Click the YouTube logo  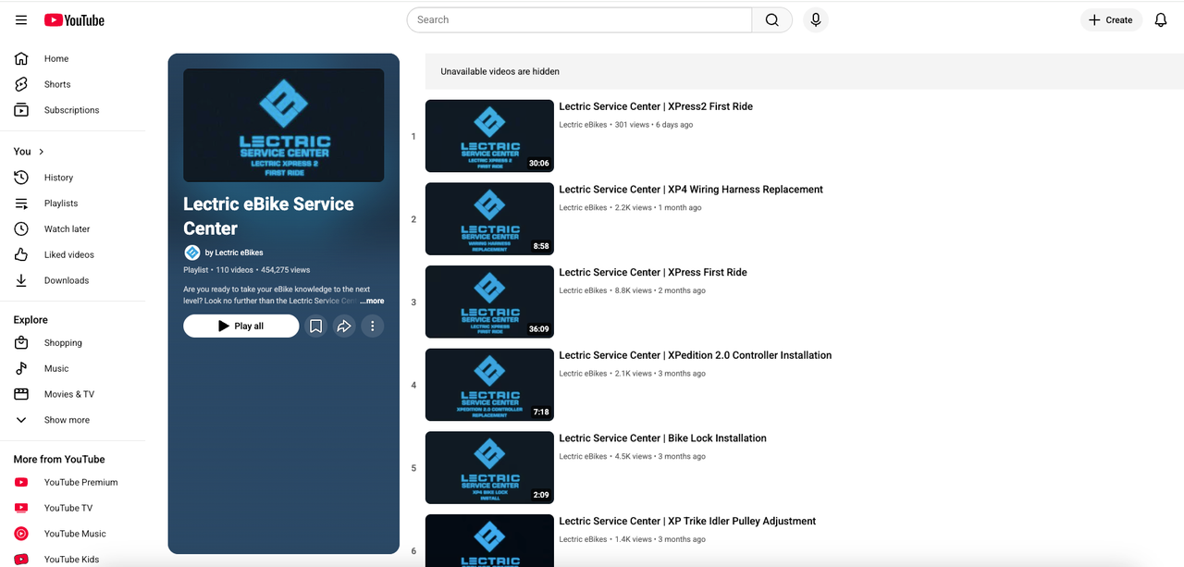(74, 19)
